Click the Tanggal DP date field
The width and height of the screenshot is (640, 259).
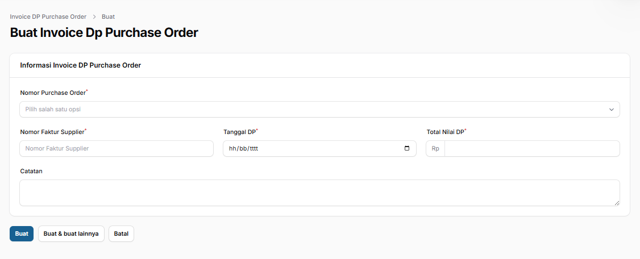coord(319,148)
